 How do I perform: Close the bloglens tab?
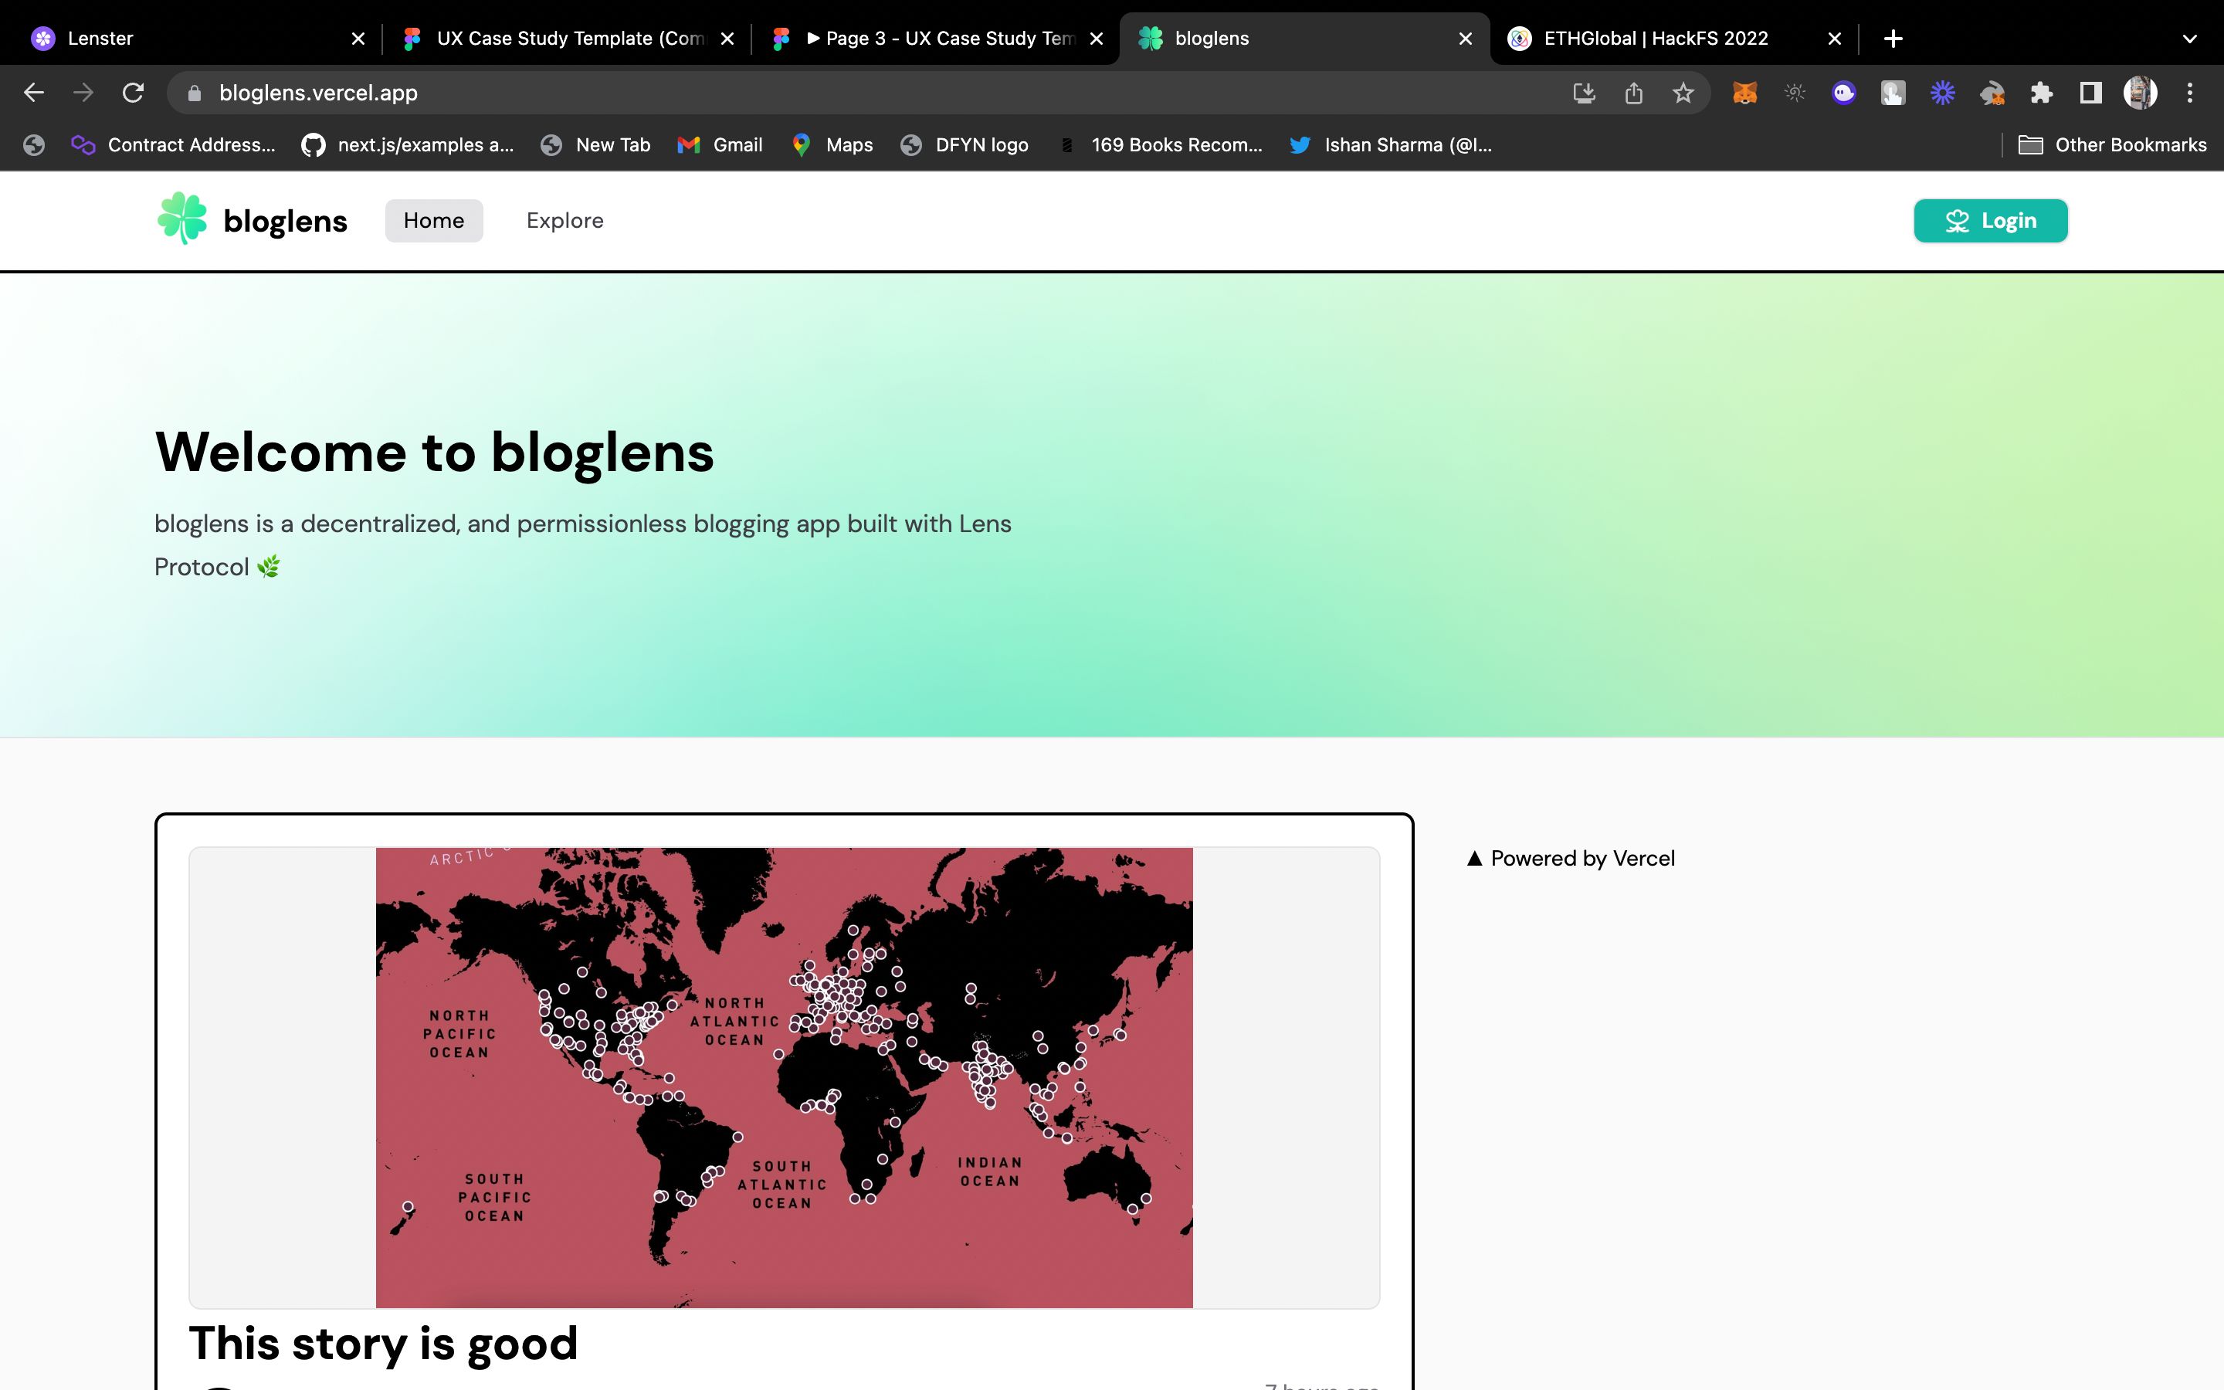(x=1466, y=39)
